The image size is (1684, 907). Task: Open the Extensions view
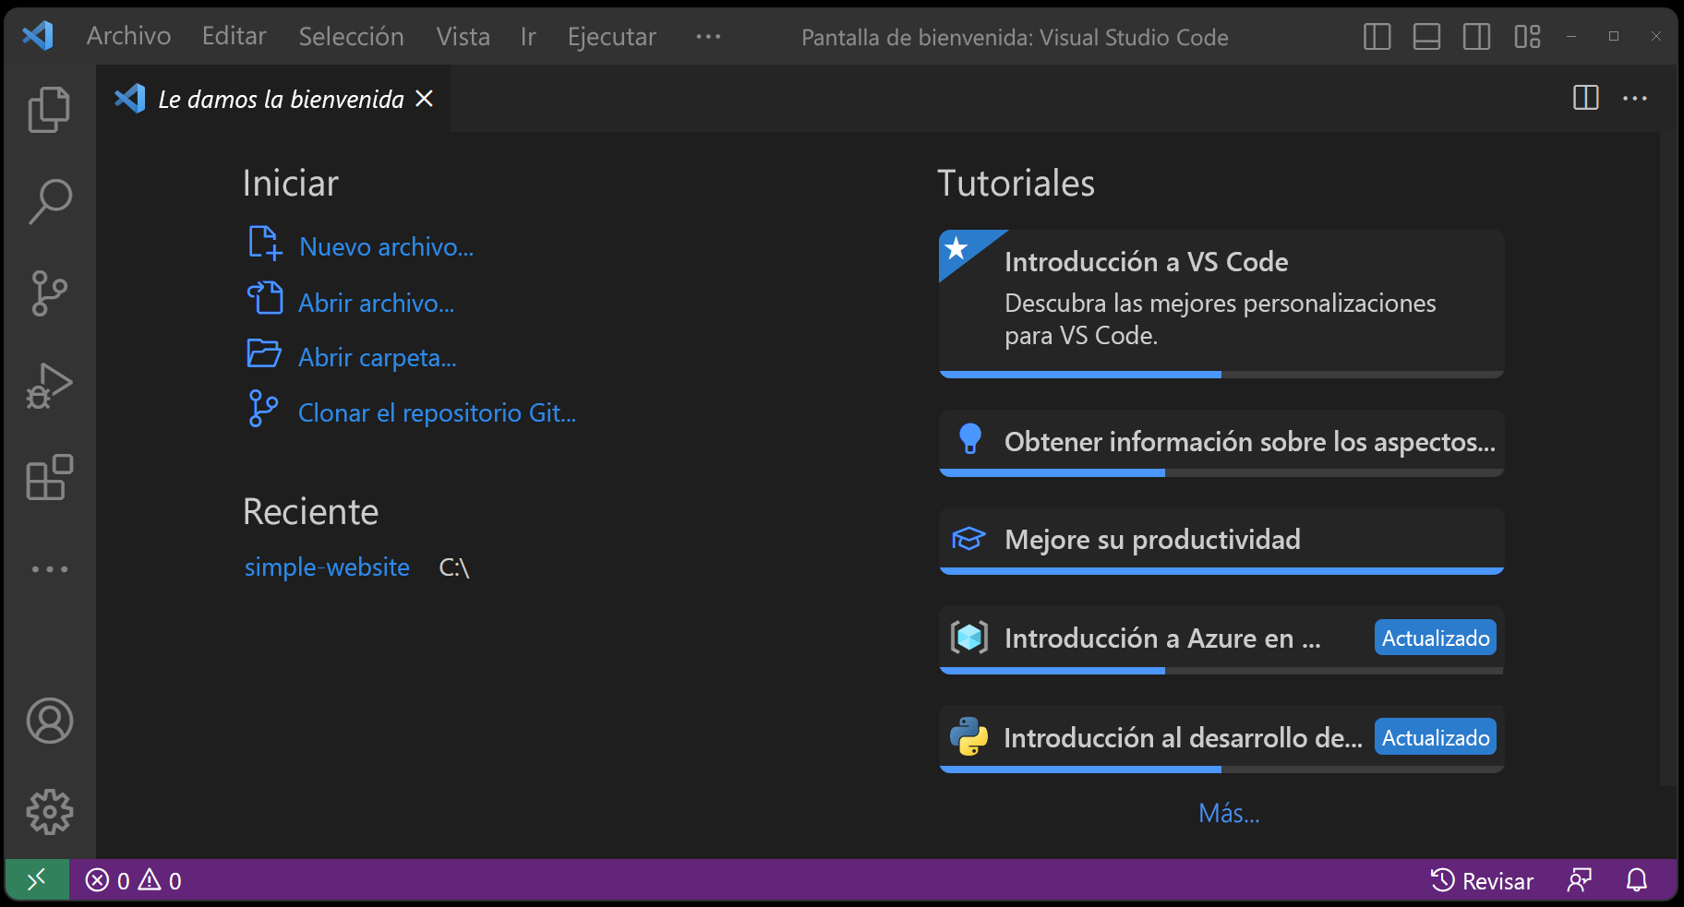point(50,477)
